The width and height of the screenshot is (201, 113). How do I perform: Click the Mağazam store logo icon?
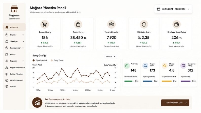(14, 9)
